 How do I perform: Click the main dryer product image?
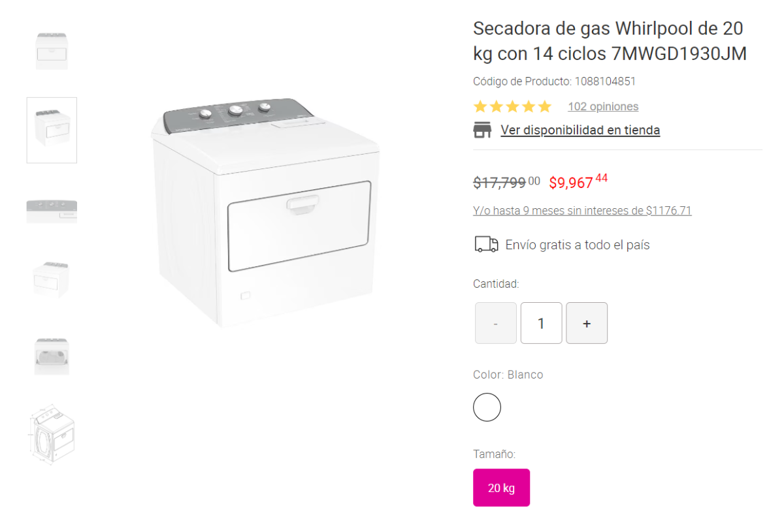pyautogui.click(x=266, y=213)
